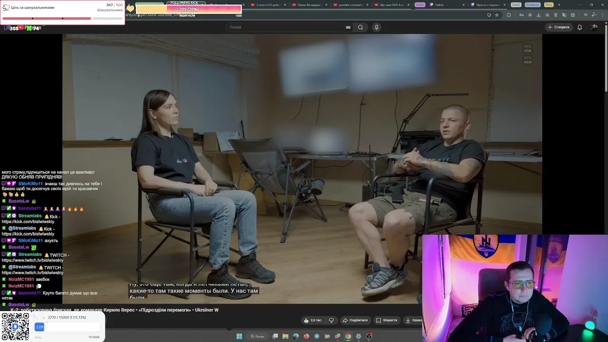Image resolution: width=608 pixels, height=342 pixels.
Task: Switch to the Twitch tab
Action: tap(446, 5)
